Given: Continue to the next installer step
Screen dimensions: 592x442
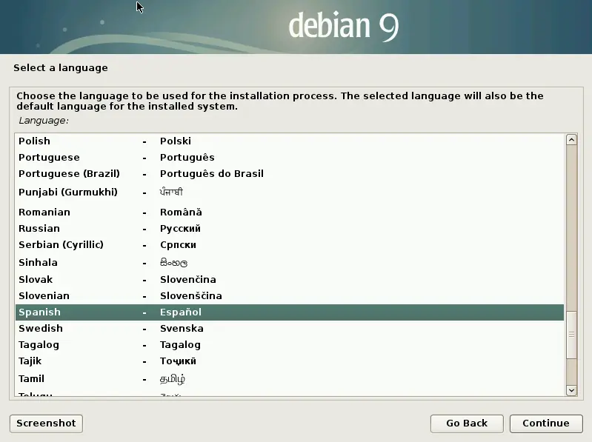Looking at the screenshot, I should pyautogui.click(x=546, y=423).
